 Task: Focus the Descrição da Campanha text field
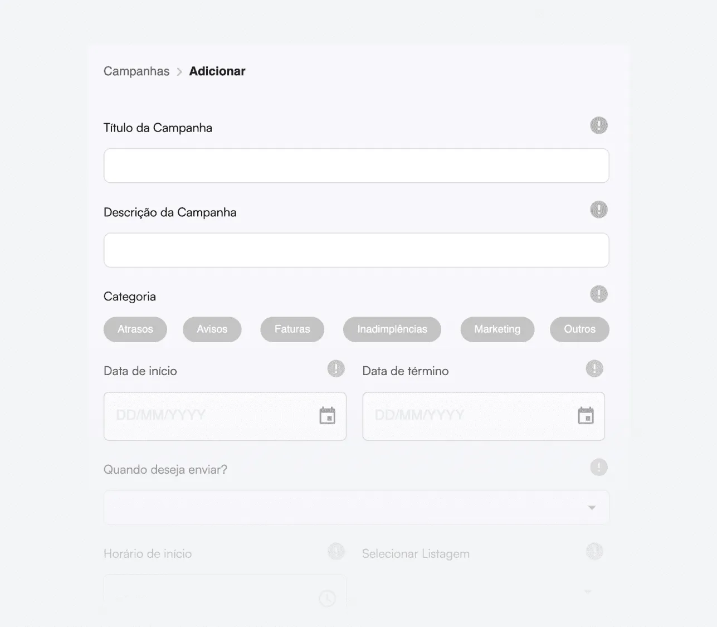[357, 250]
